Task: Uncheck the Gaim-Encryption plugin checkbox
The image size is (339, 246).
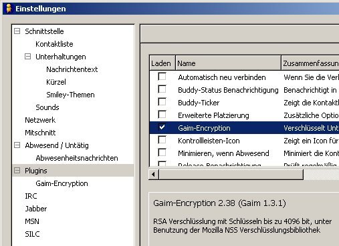Action: click(162, 127)
